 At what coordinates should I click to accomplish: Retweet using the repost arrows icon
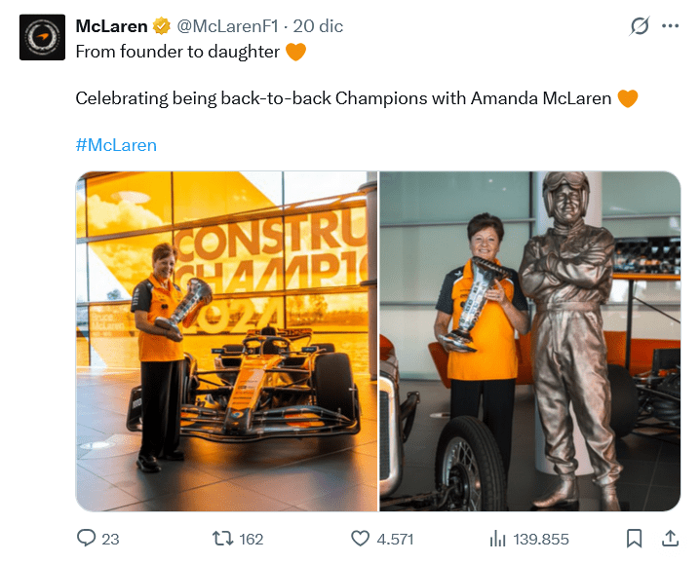222,539
